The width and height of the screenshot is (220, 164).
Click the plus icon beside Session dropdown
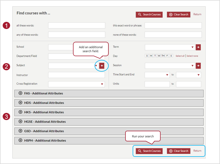(x=198, y=65)
